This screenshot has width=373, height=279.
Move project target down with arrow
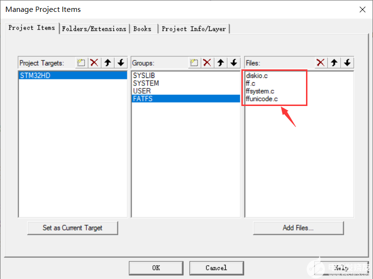pyautogui.click(x=121, y=63)
